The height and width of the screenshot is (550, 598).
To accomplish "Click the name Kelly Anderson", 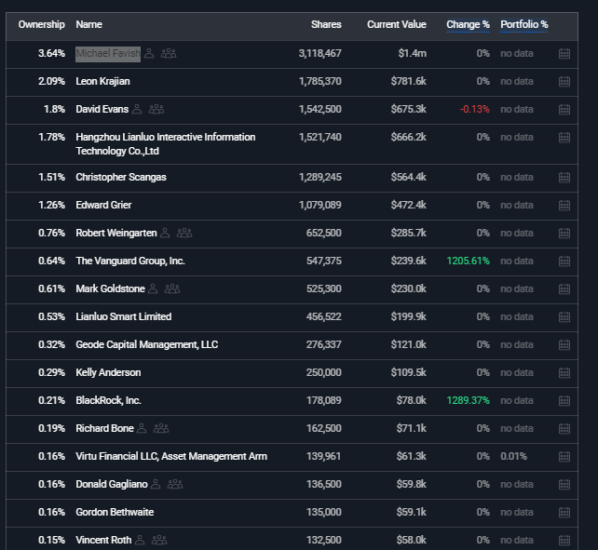I will [108, 373].
